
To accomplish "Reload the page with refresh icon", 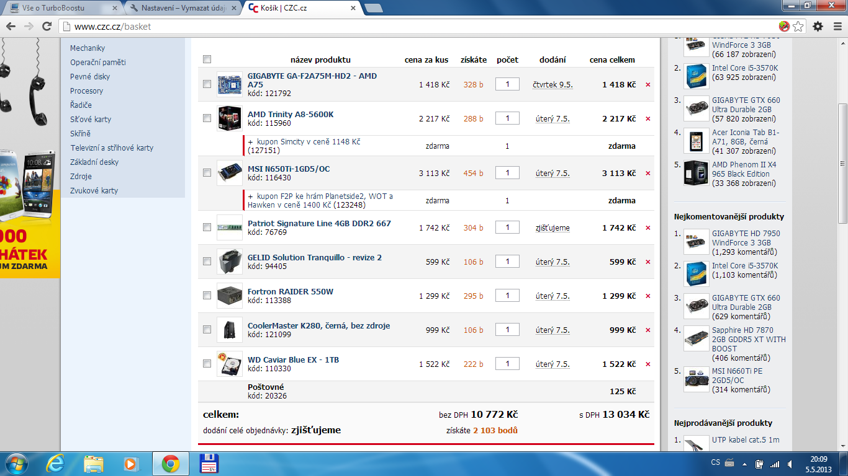I will click(47, 26).
